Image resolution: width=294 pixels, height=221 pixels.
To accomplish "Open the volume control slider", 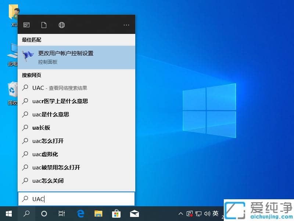I will [207, 214].
